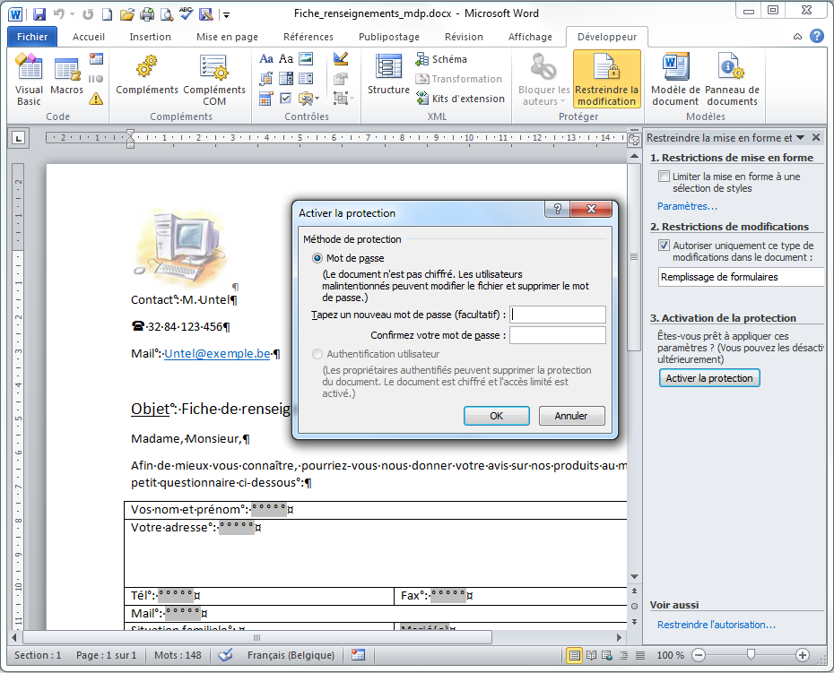Save the document from Quick Access Toolbar
This screenshot has width=834, height=673.
tap(39, 14)
